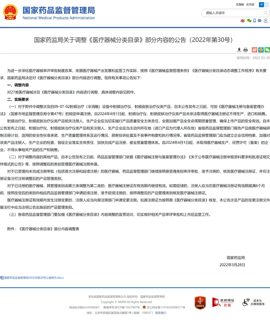Open the NMPA homepage via the site title
Viewport: 270px width, 322px height.
[59, 13]
